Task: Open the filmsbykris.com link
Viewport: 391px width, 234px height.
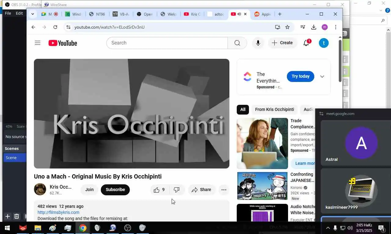Action: [x=58, y=212]
